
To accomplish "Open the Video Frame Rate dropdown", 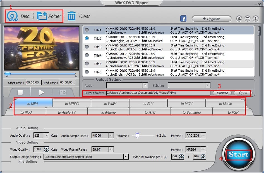I will coord(111,149).
